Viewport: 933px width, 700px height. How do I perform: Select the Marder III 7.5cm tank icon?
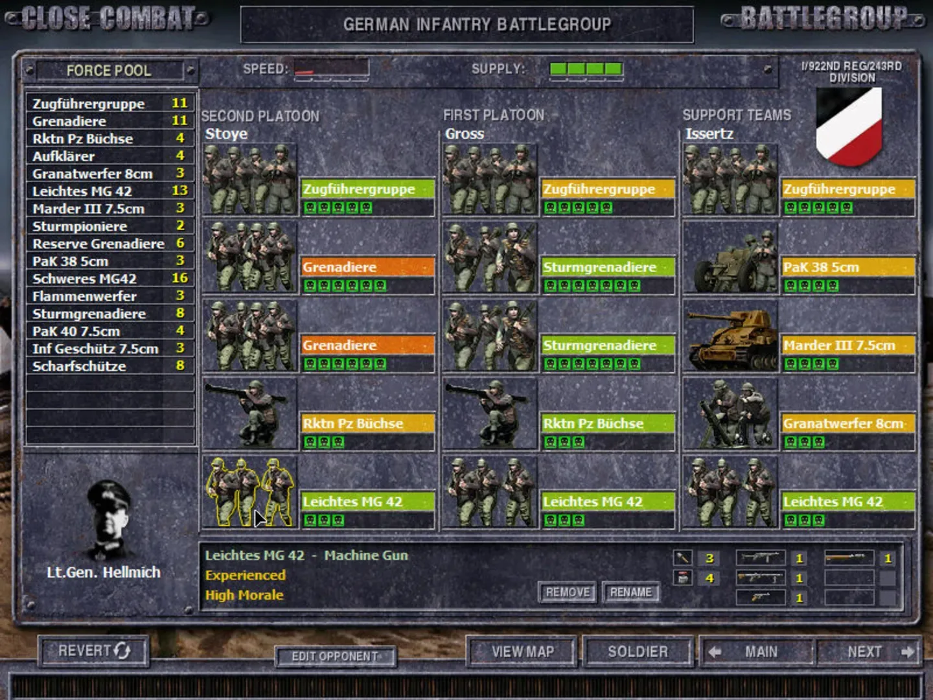point(730,336)
